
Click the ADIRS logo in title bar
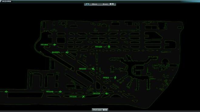click(x=6, y=1)
